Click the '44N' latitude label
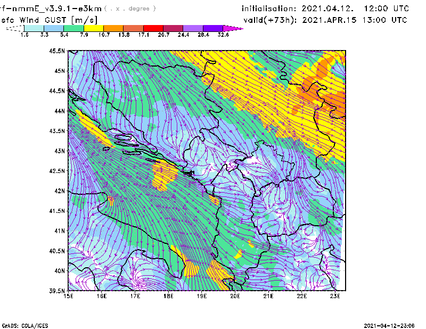 coord(60,111)
